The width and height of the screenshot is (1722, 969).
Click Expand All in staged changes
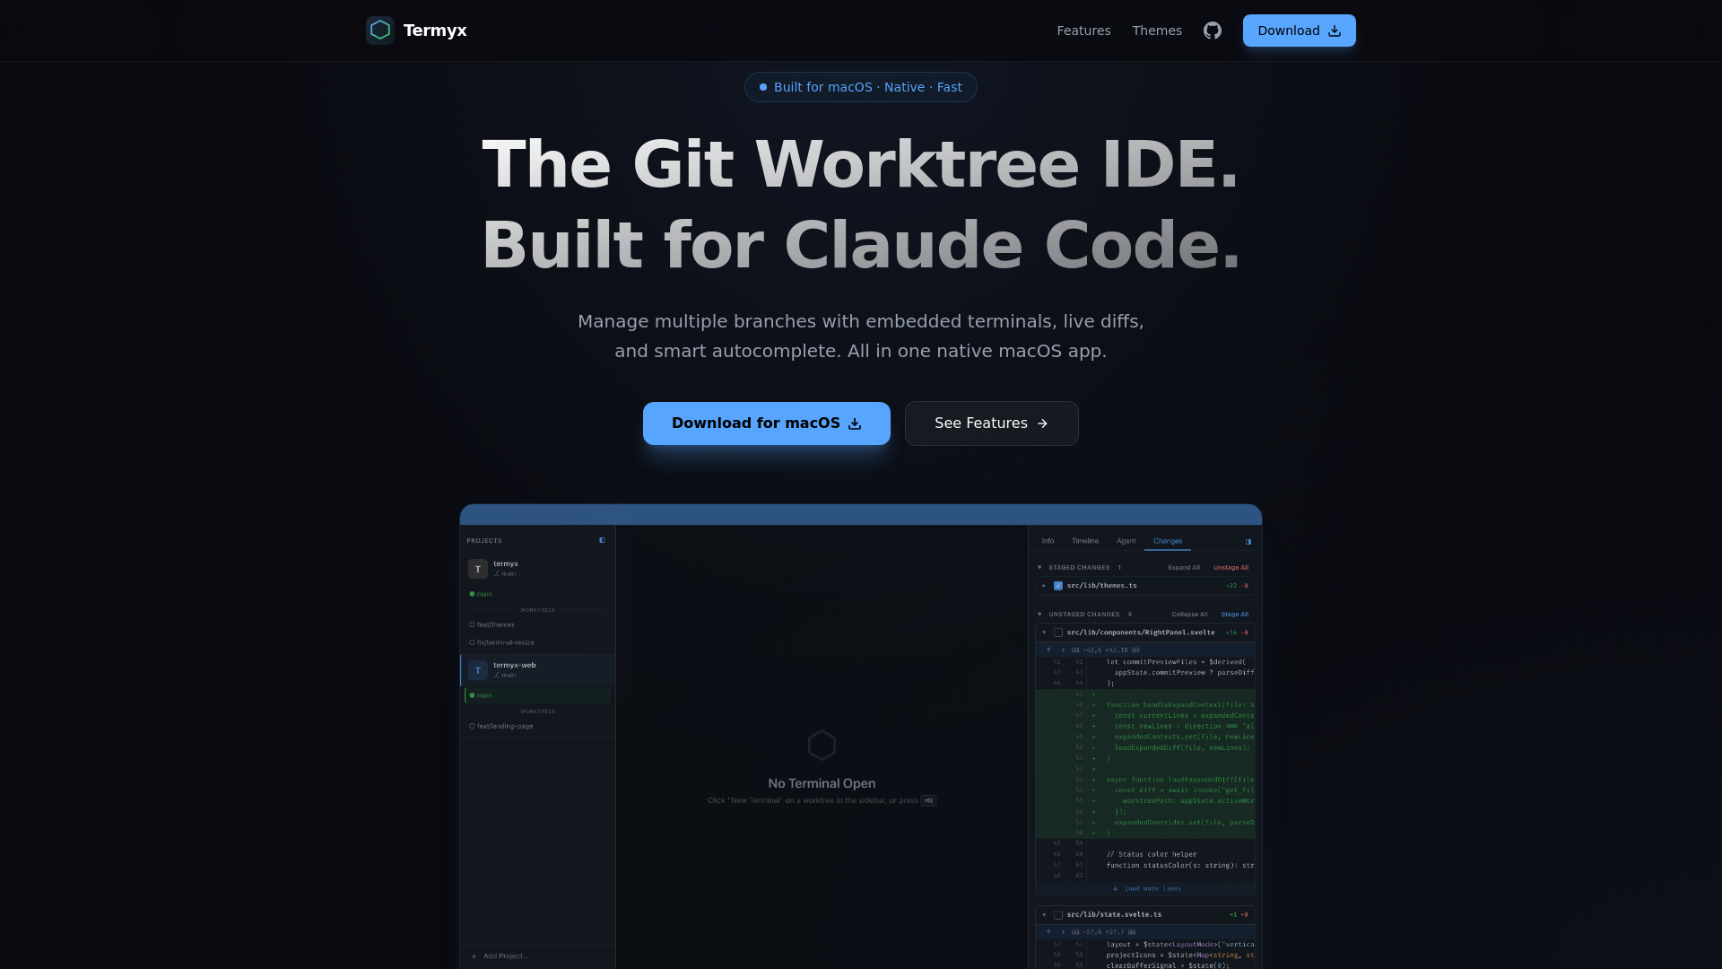click(1184, 567)
